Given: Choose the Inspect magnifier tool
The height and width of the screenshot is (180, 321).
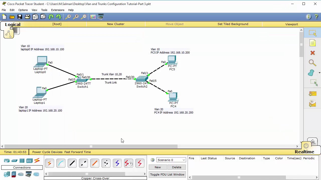Looking at the screenshot, I should point(312,63).
